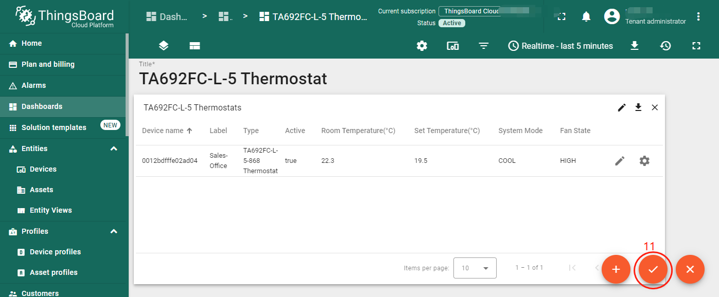Open manage dashboard layers icon
The width and height of the screenshot is (719, 297).
click(x=164, y=46)
